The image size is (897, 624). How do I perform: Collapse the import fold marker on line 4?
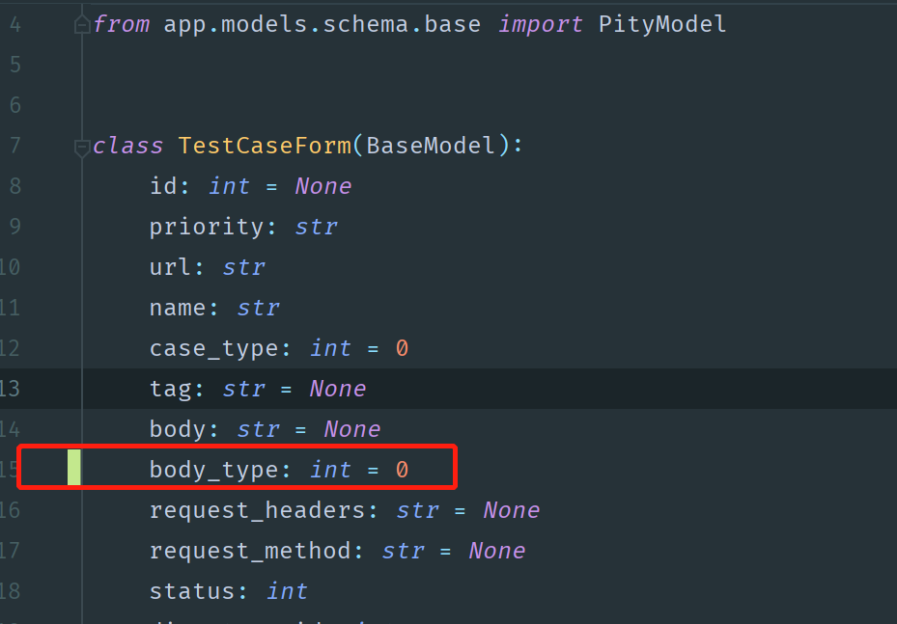coord(82,25)
